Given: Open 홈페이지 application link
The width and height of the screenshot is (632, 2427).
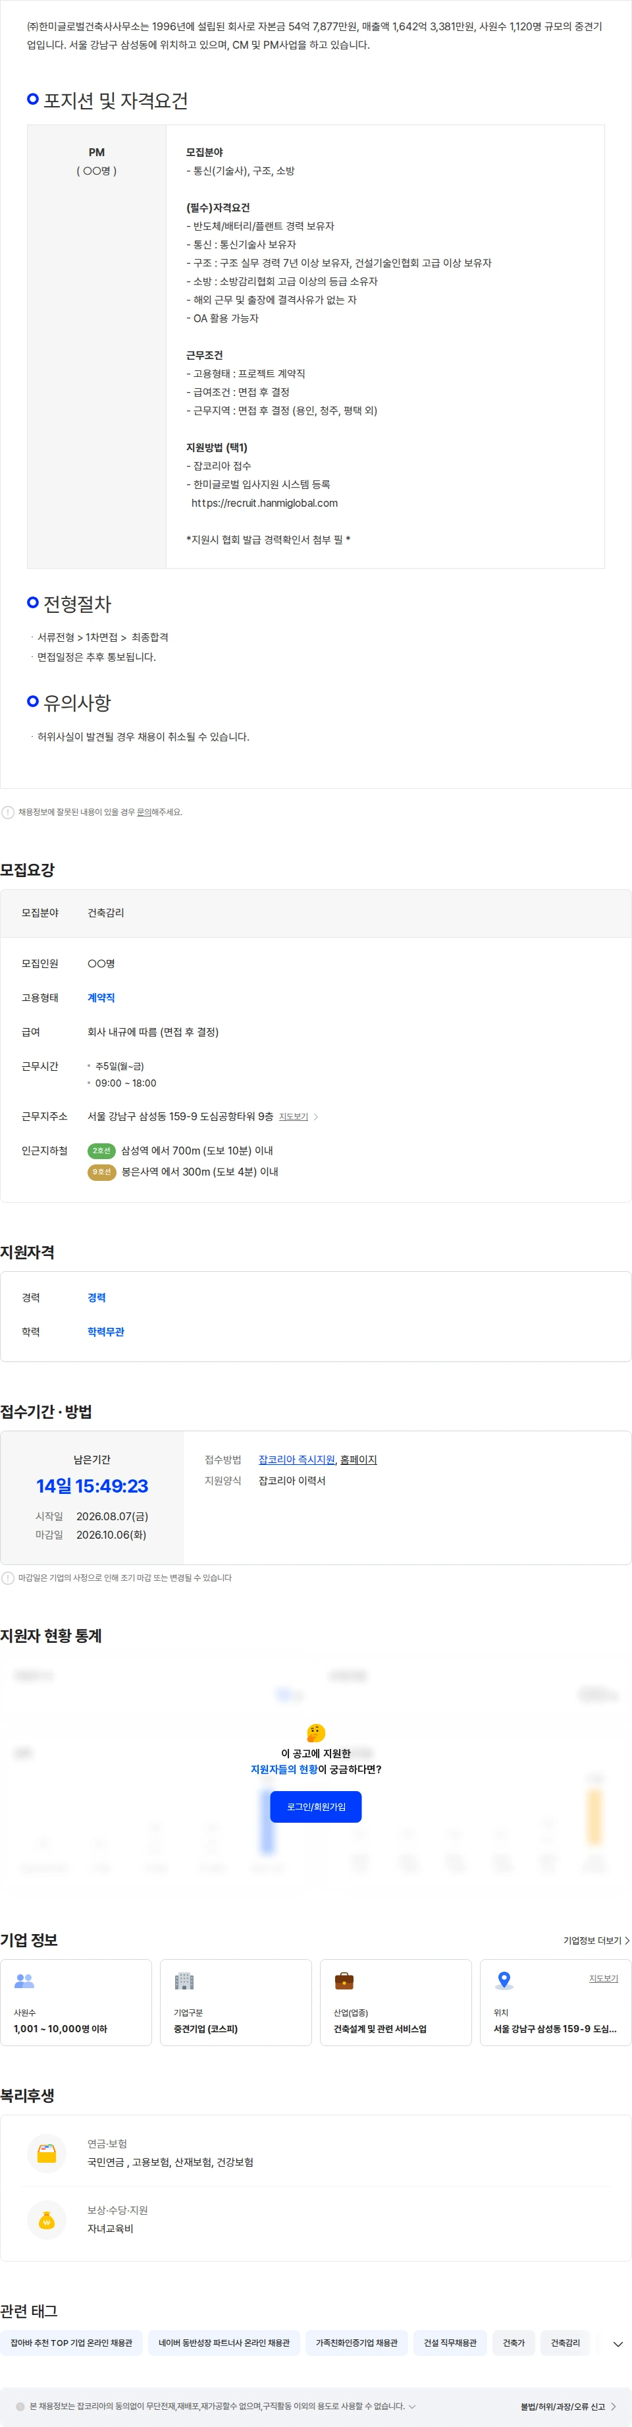Looking at the screenshot, I should coord(359,1460).
